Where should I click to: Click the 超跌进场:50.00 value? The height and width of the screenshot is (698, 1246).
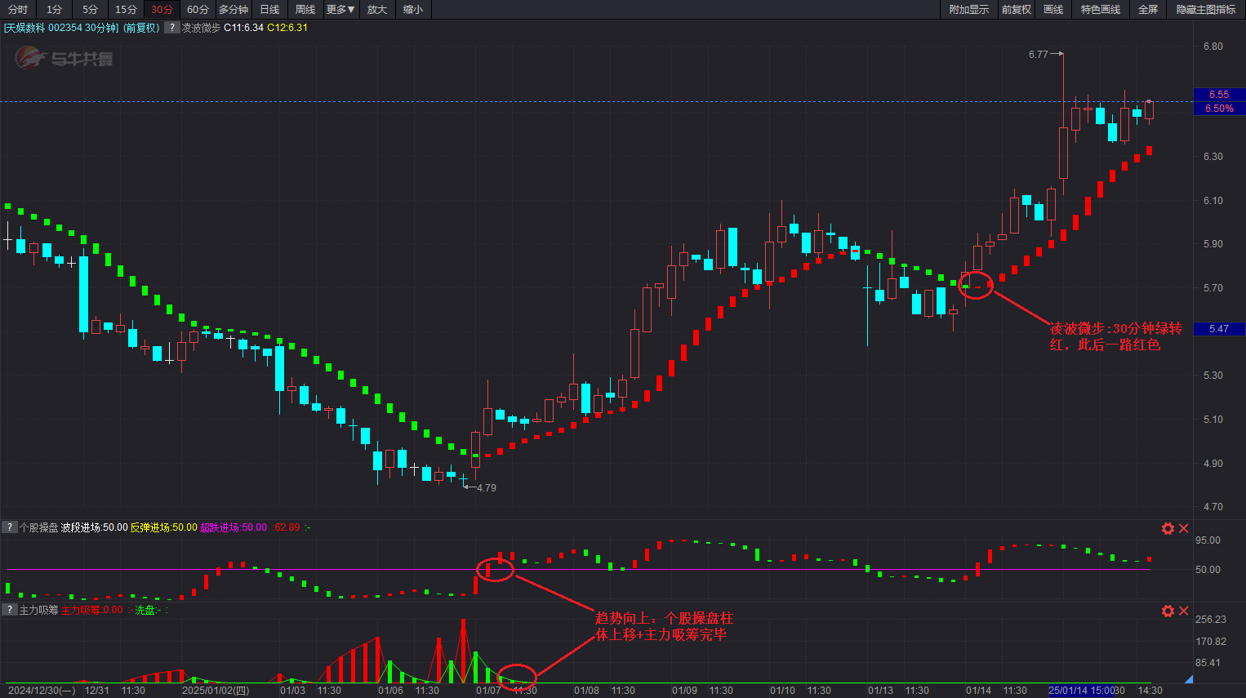pos(234,527)
